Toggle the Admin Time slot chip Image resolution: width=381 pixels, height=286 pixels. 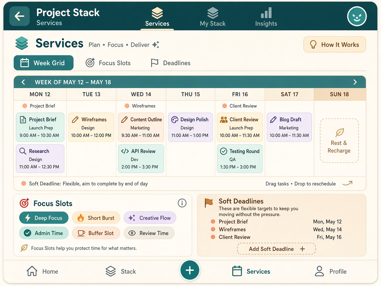44,233
